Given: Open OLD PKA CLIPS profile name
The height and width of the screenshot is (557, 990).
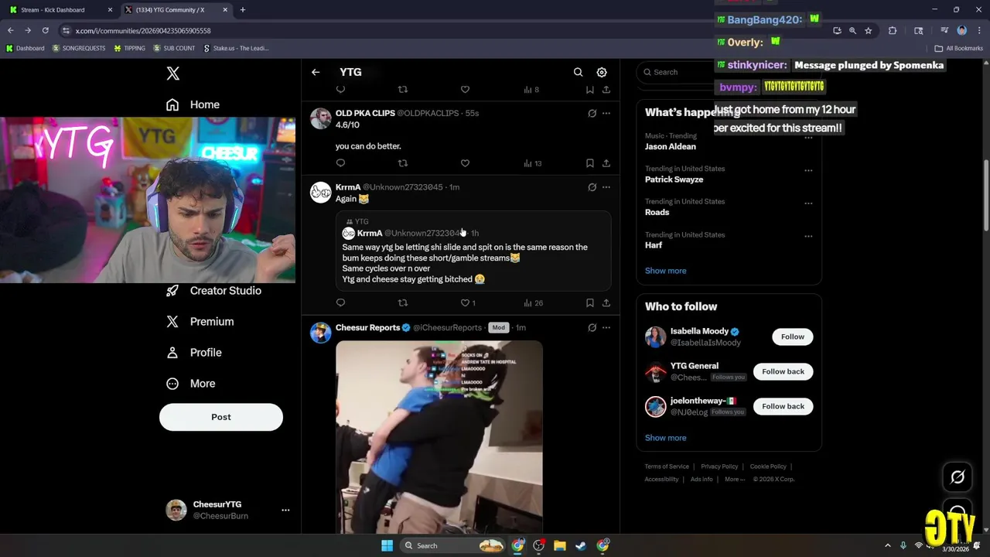Looking at the screenshot, I should point(365,113).
